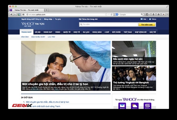Screen dimensions: 177x120
Task: Open headline Sắc xanh tràn ngập hai sàn
Action: point(128,59)
